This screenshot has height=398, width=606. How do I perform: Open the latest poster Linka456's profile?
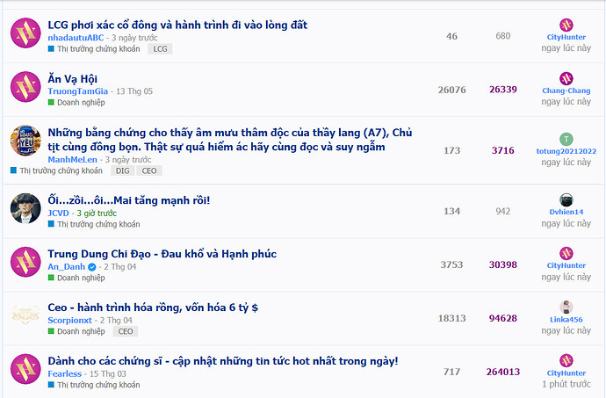tap(566, 320)
